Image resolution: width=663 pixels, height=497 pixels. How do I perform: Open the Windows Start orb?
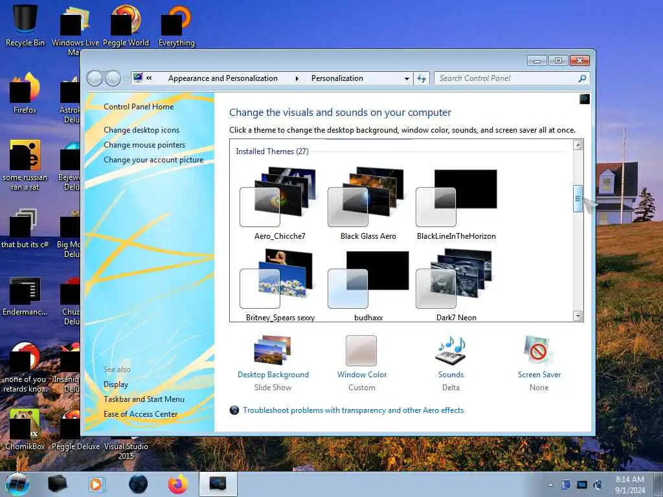17,484
